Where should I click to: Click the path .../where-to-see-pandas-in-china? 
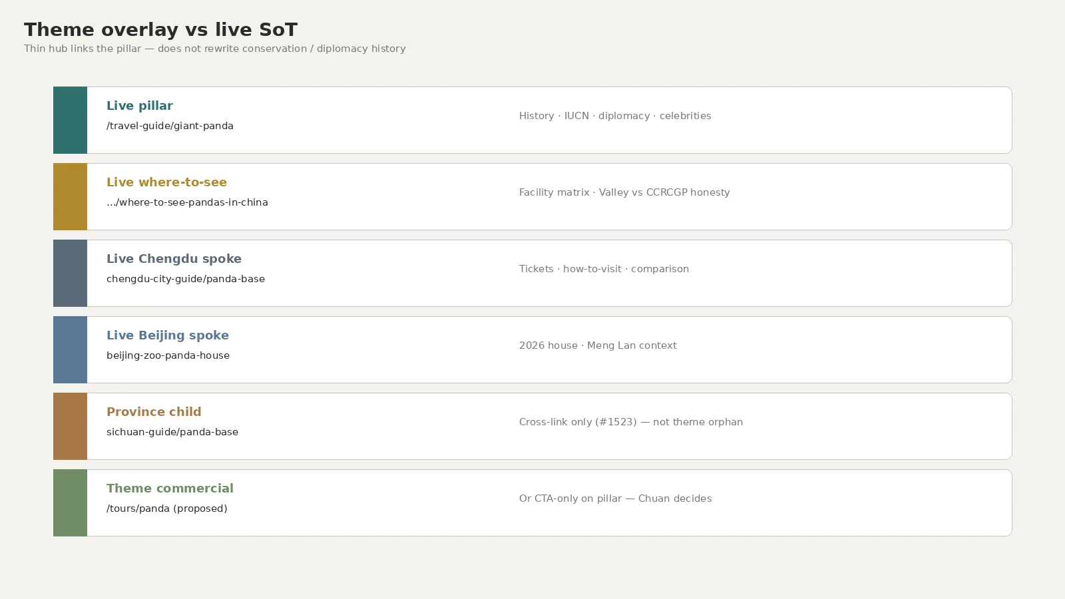187,202
